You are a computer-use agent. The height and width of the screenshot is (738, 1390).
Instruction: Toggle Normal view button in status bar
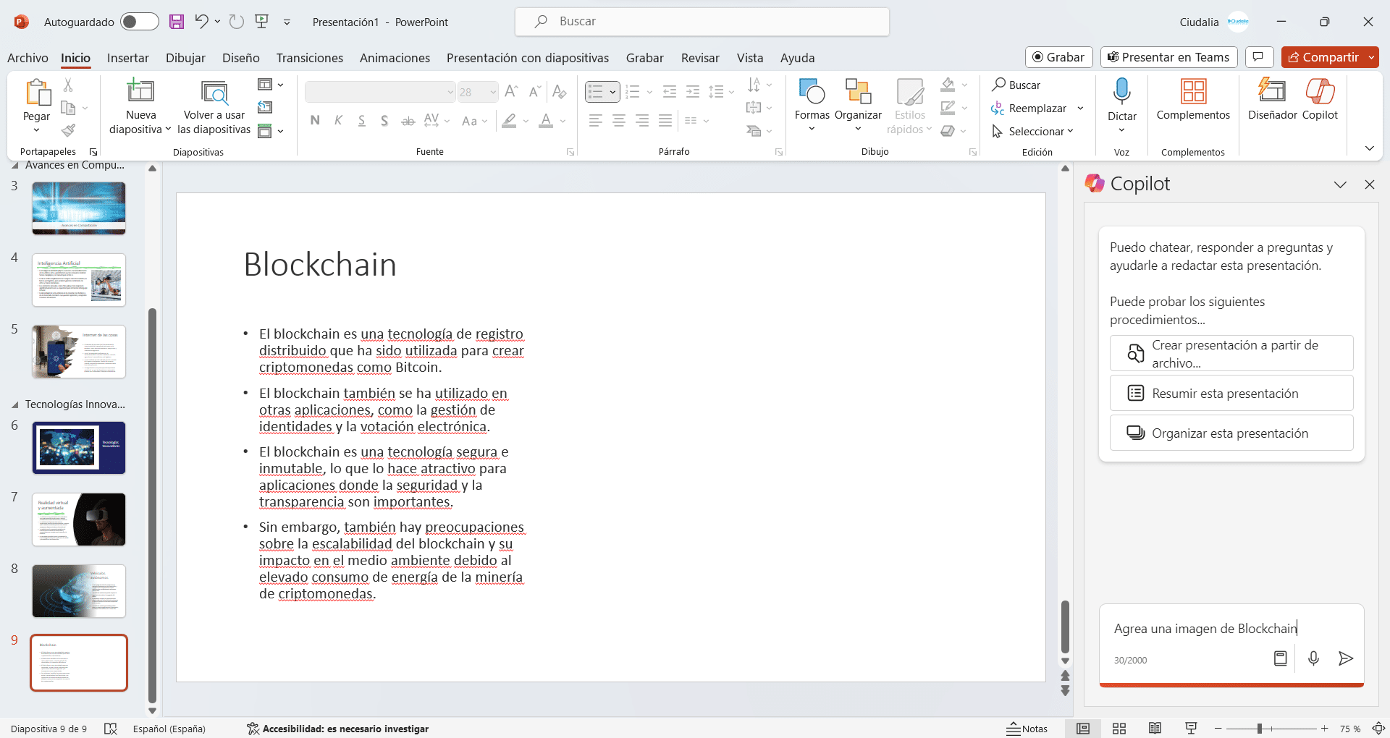(x=1083, y=729)
